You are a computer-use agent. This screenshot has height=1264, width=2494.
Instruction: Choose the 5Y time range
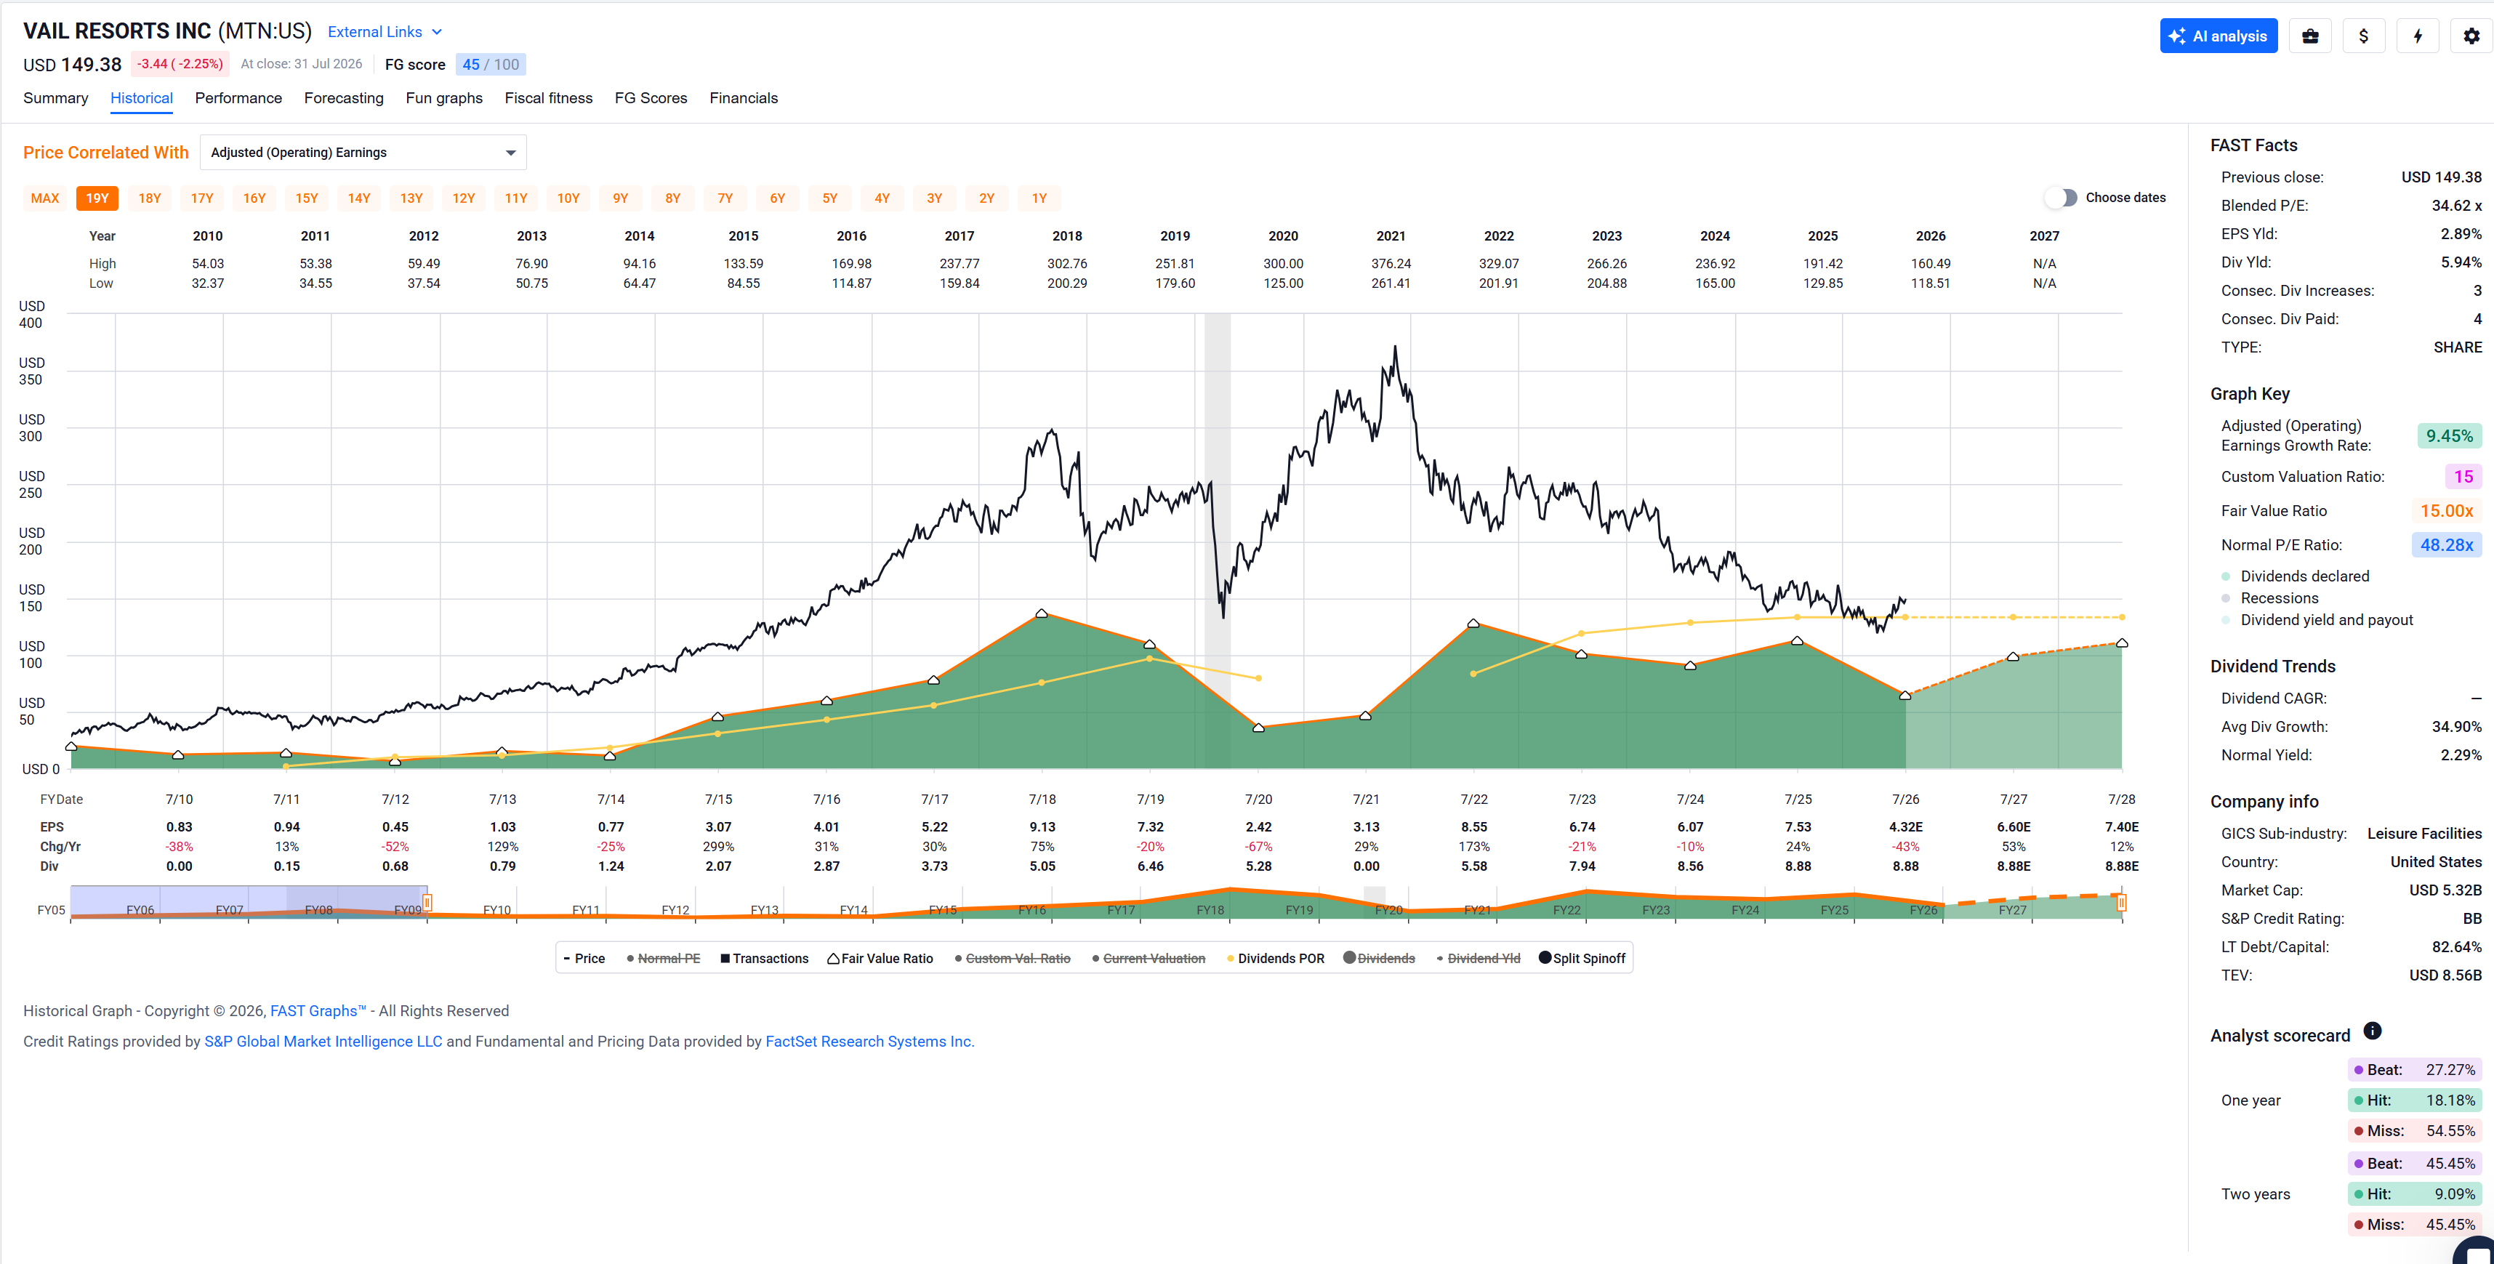(x=829, y=198)
